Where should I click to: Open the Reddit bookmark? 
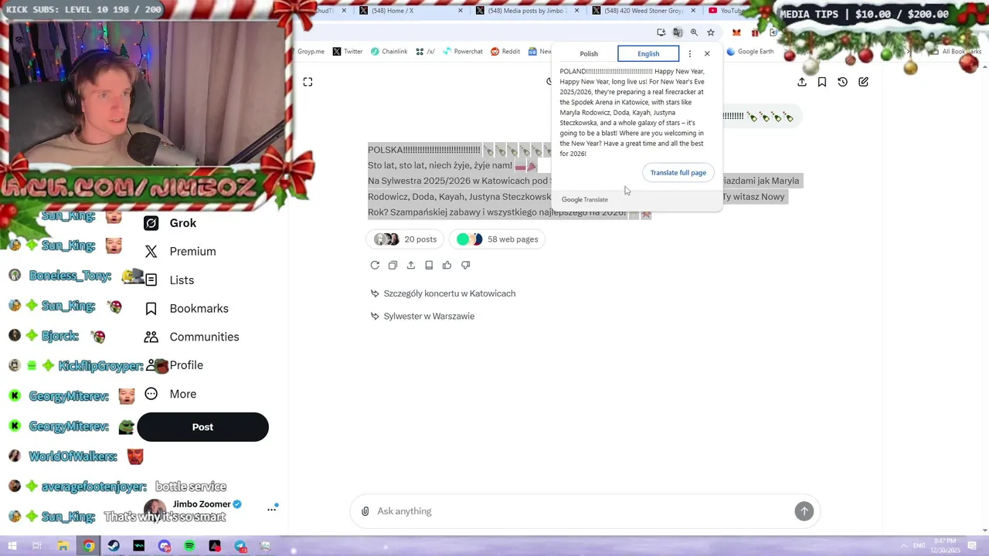point(505,52)
